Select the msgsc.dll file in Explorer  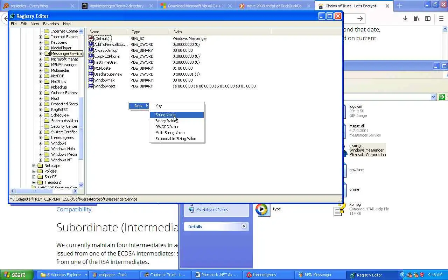365,131
